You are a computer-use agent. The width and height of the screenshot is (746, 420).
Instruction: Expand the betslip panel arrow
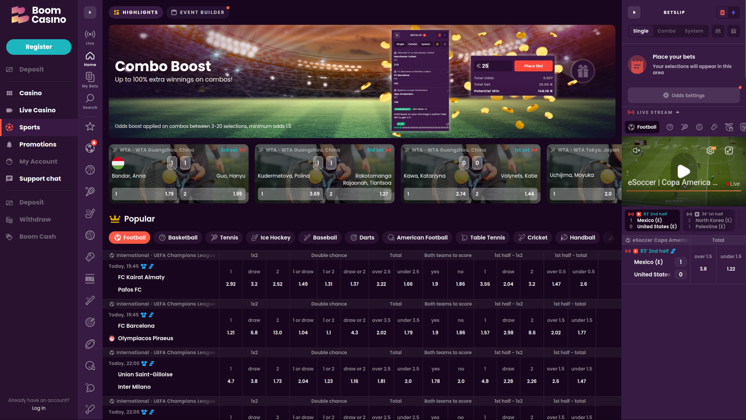(x=634, y=12)
